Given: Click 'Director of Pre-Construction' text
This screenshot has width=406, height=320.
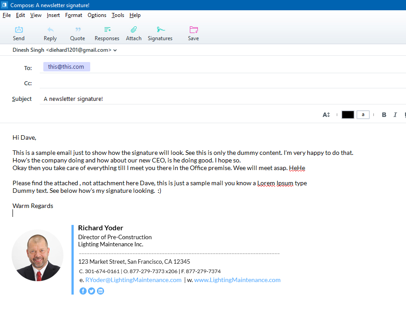Looking at the screenshot, I should pos(115,237).
